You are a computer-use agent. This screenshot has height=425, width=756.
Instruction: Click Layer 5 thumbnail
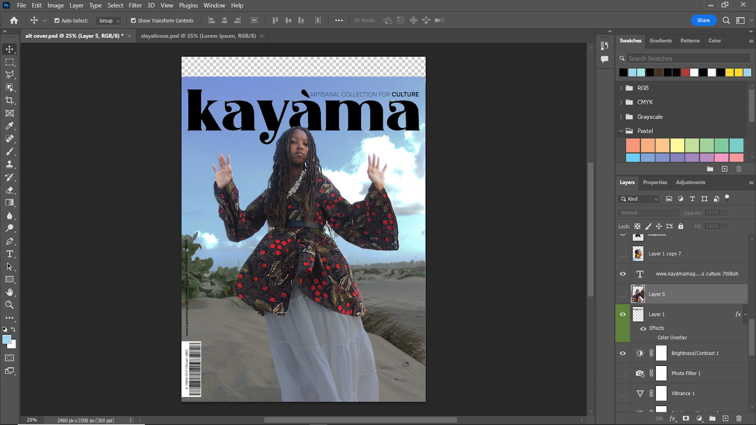pyautogui.click(x=638, y=294)
